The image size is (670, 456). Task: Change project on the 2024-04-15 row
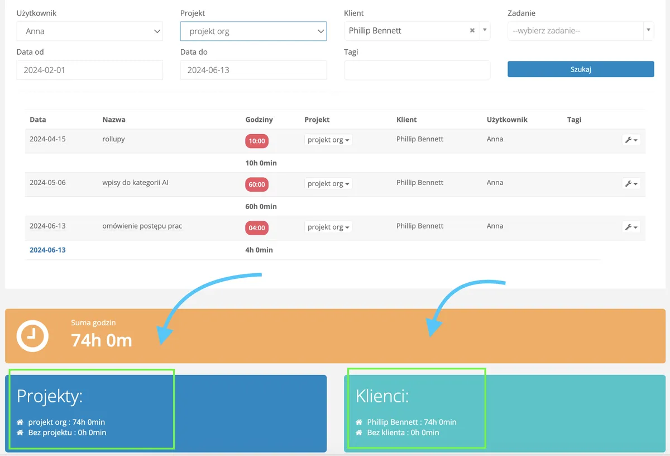pos(328,140)
